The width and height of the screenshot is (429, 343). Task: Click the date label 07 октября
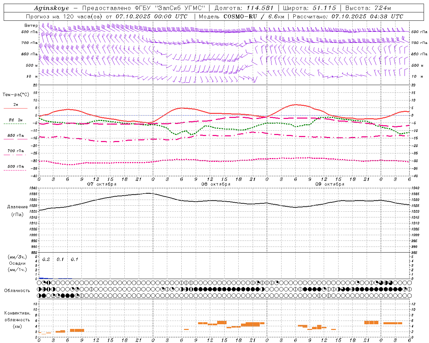click(102, 184)
